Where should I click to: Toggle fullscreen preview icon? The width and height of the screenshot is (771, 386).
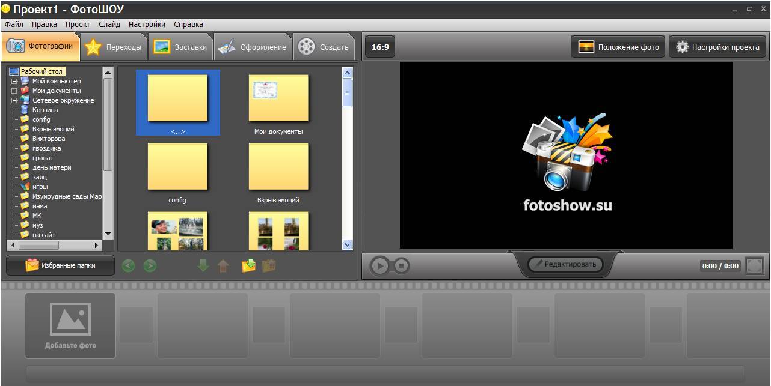point(754,265)
